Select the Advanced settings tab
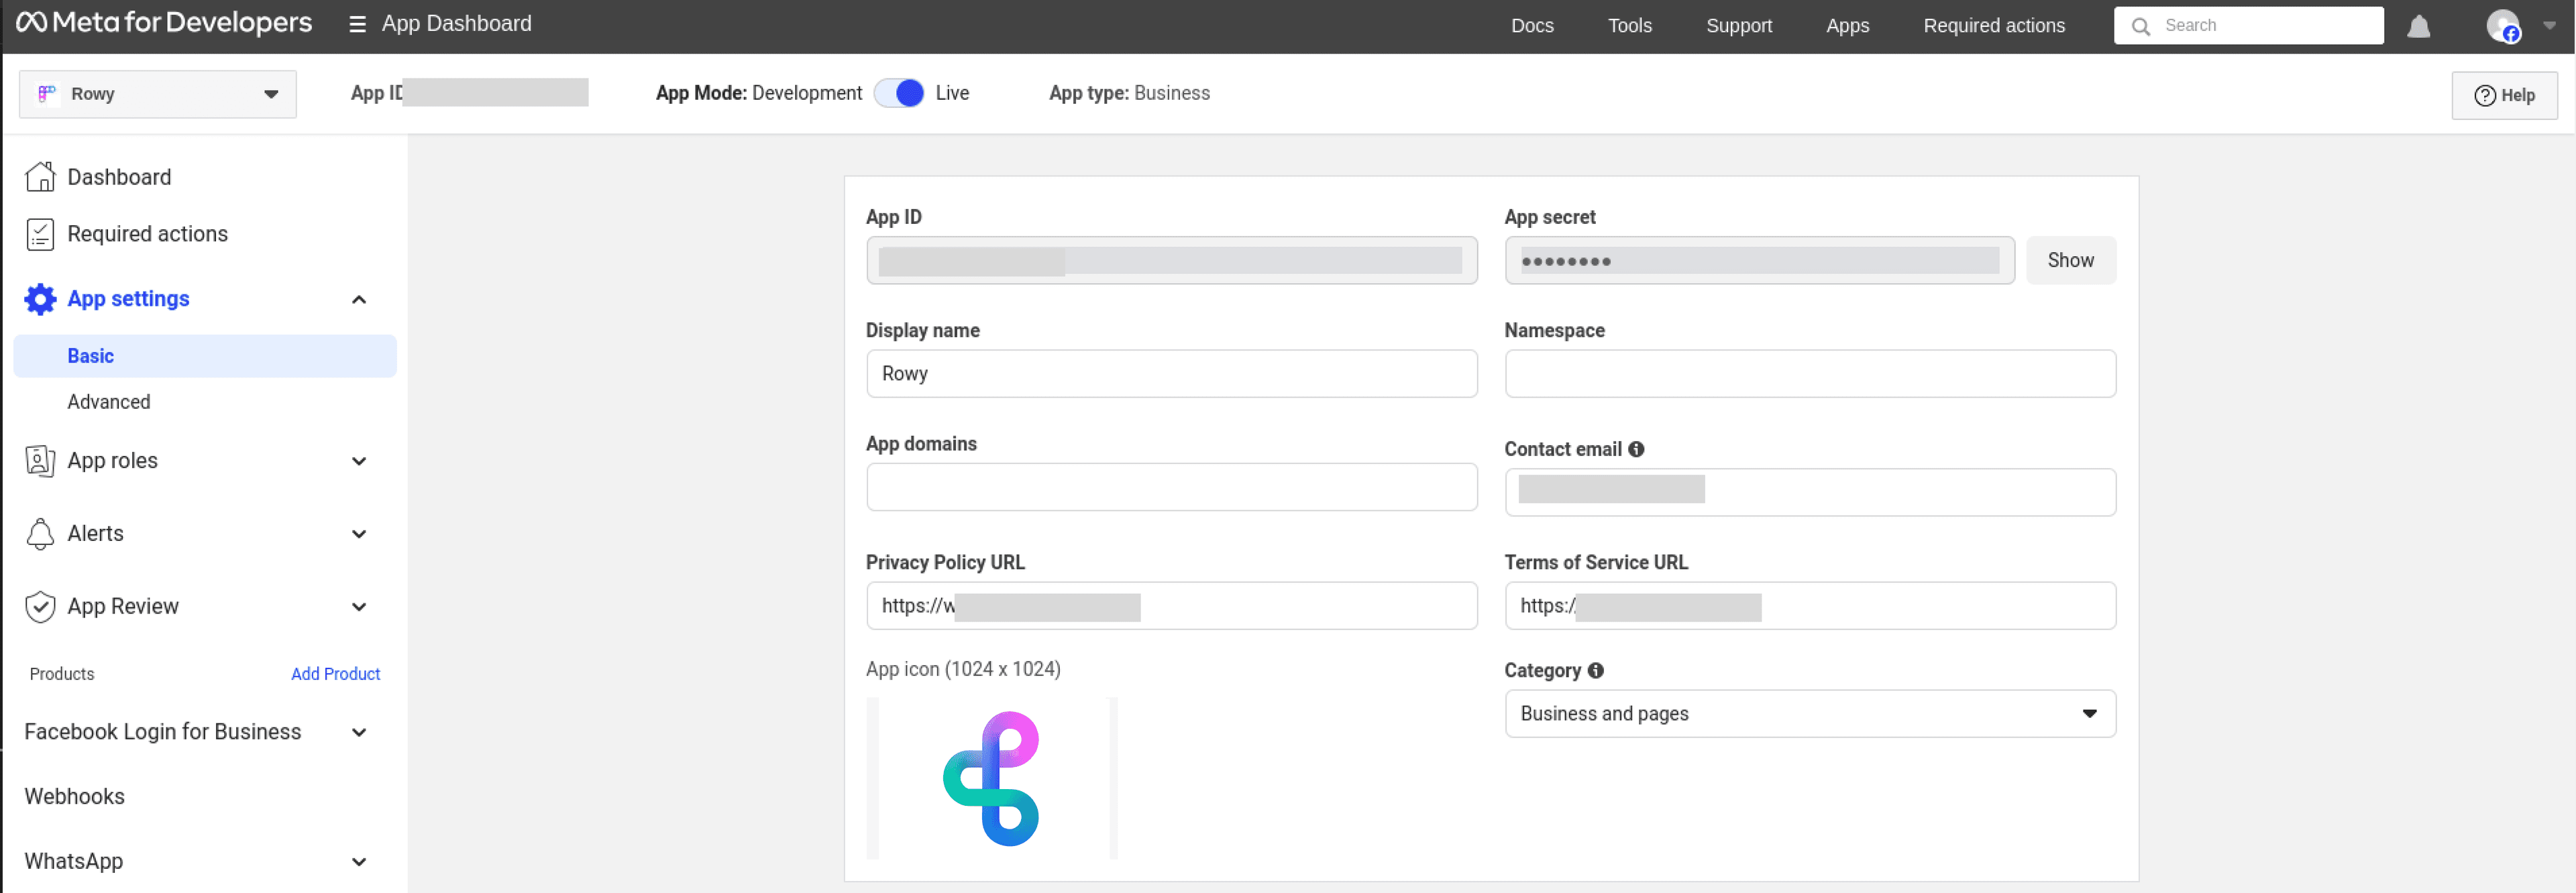Screen dimensions: 2576x893 tap(109, 402)
